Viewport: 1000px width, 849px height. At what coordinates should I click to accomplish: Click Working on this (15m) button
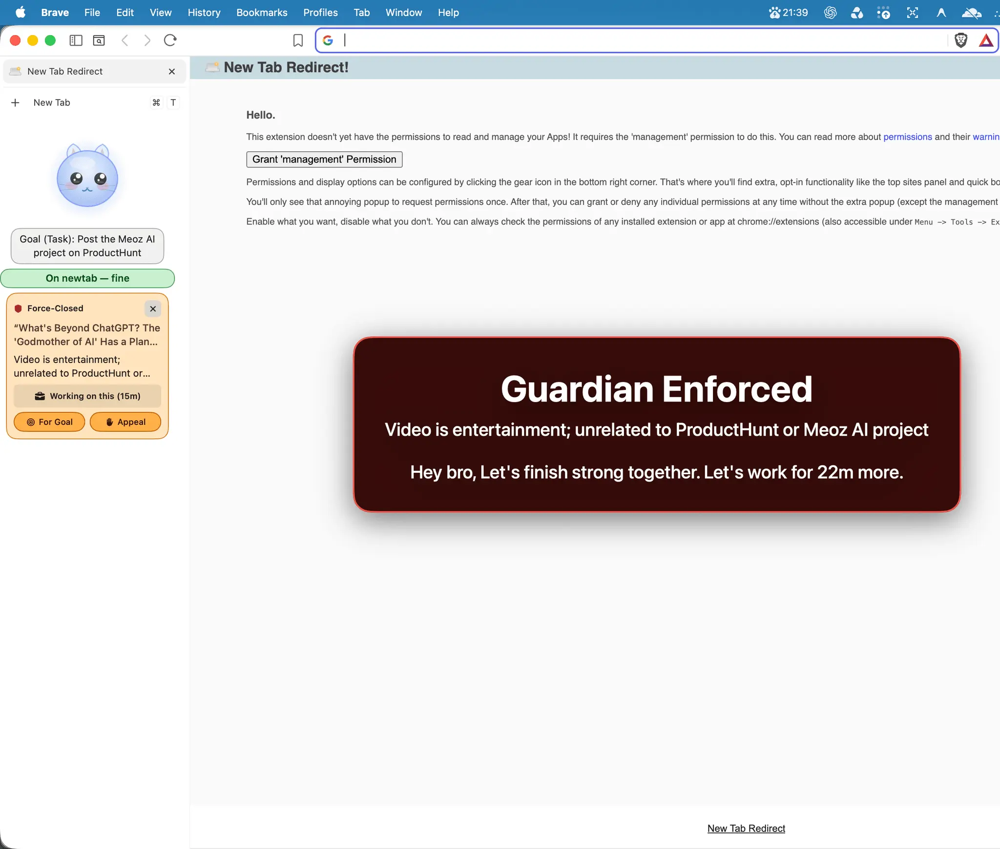(x=87, y=396)
